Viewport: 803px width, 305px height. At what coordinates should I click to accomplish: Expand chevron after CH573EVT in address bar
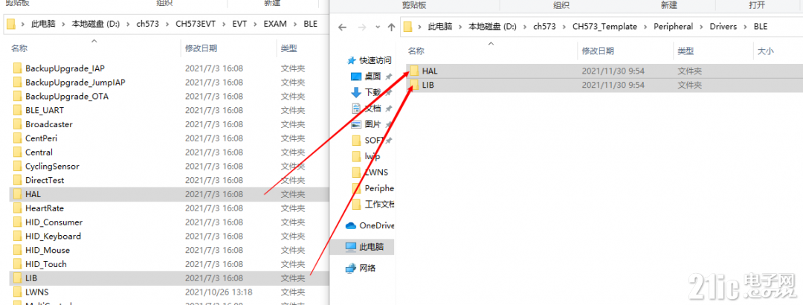[x=223, y=24]
